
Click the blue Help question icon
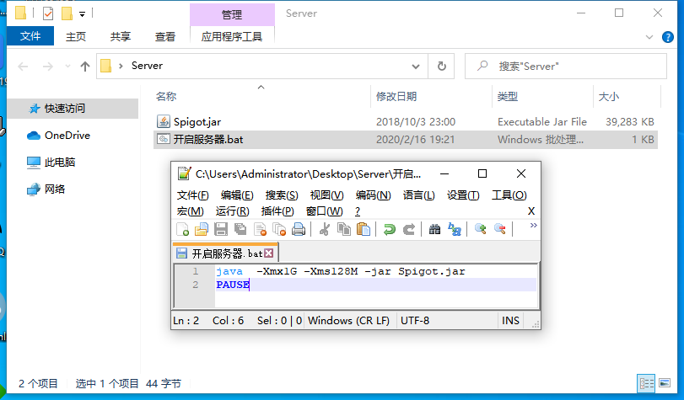point(667,37)
